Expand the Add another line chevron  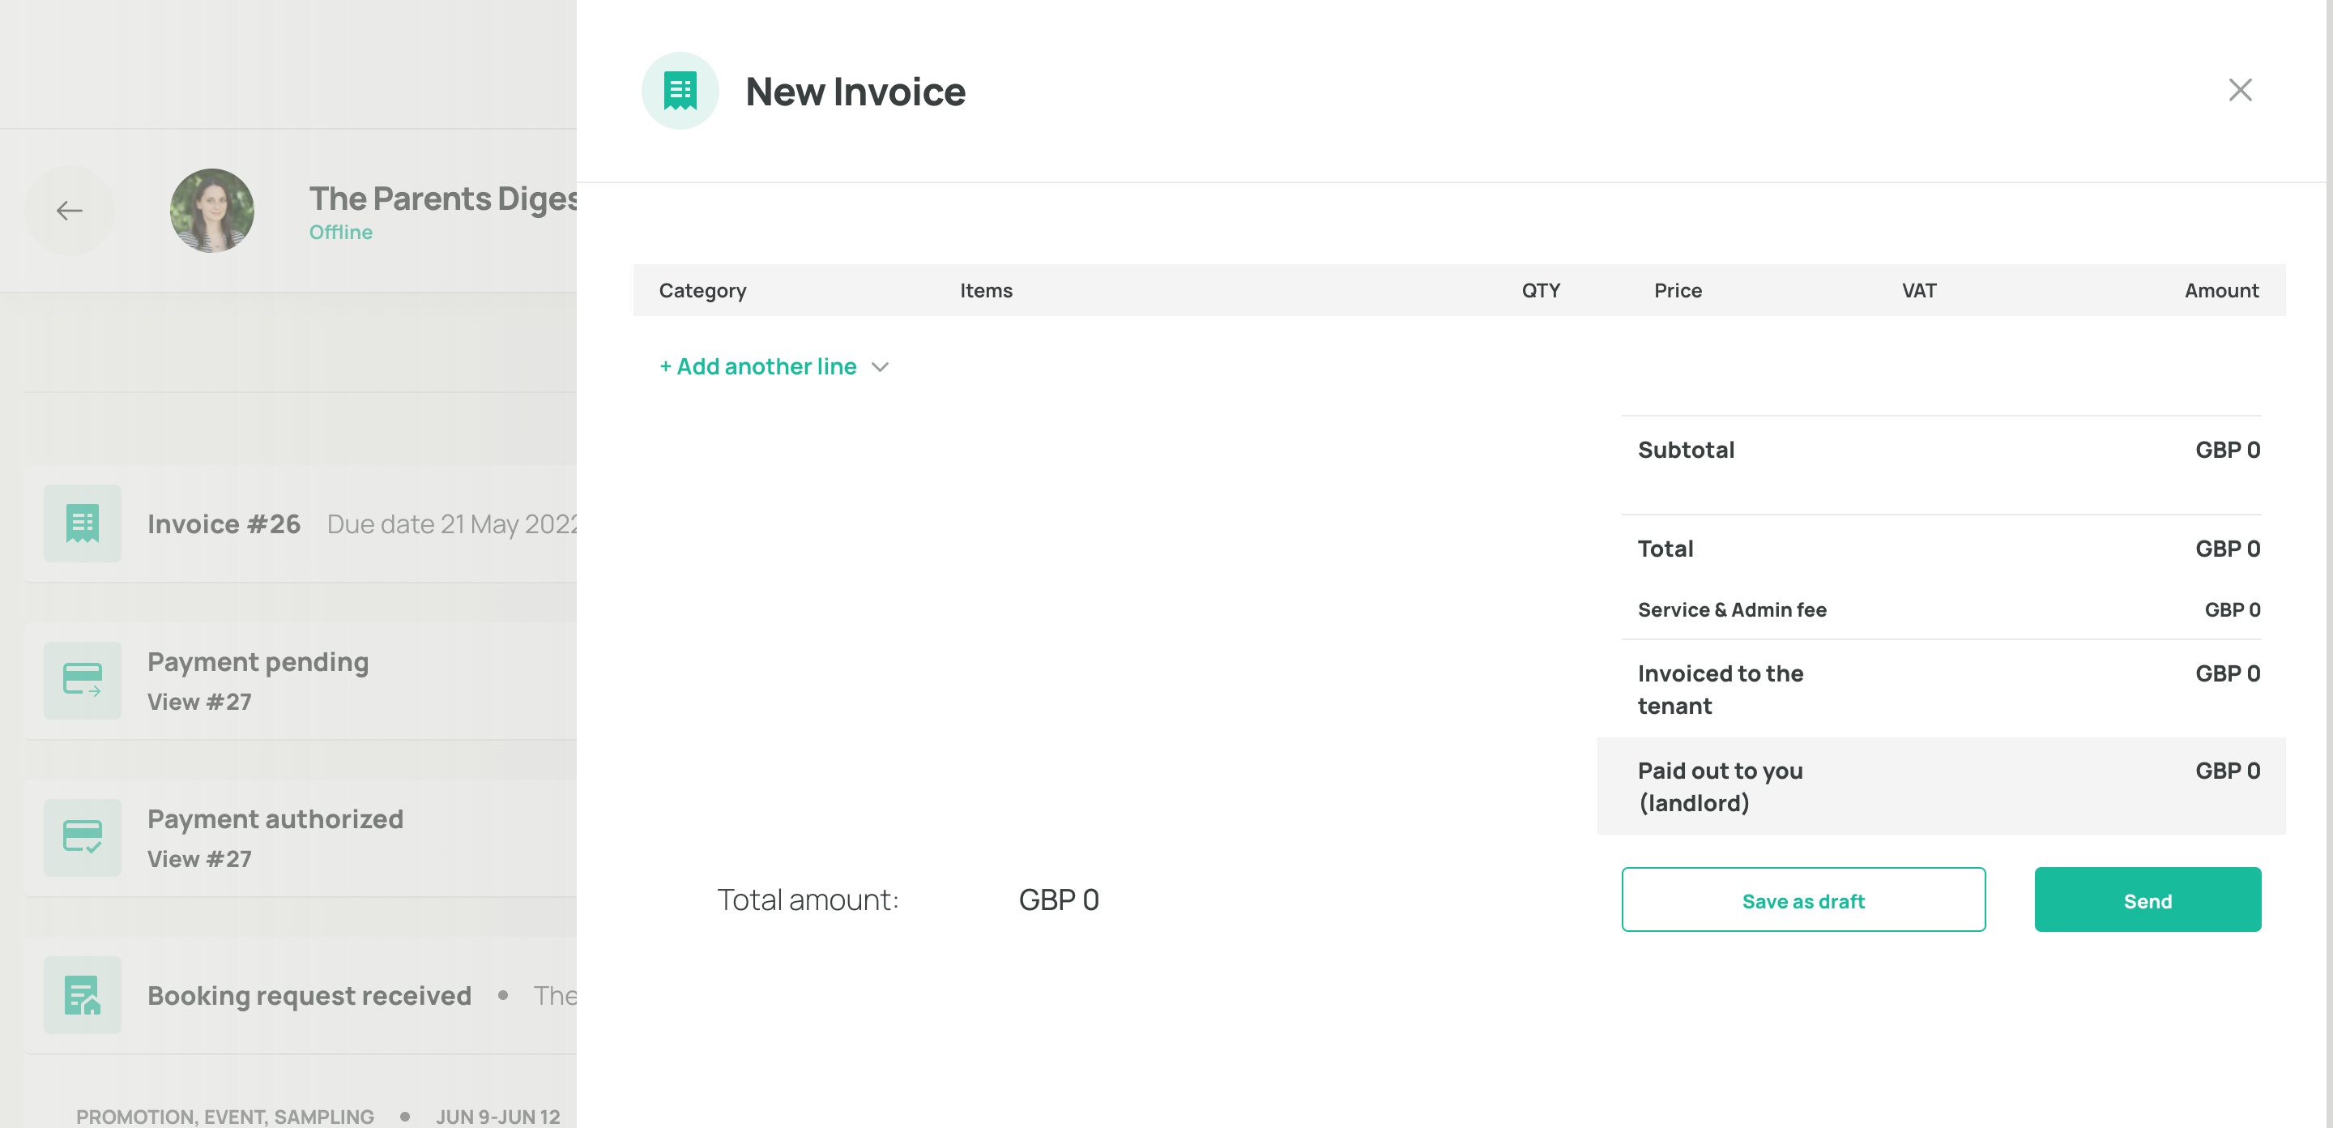click(x=880, y=367)
